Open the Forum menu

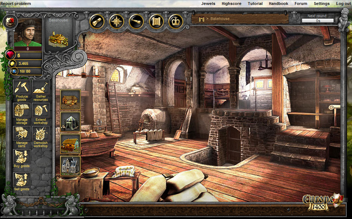point(301,4)
